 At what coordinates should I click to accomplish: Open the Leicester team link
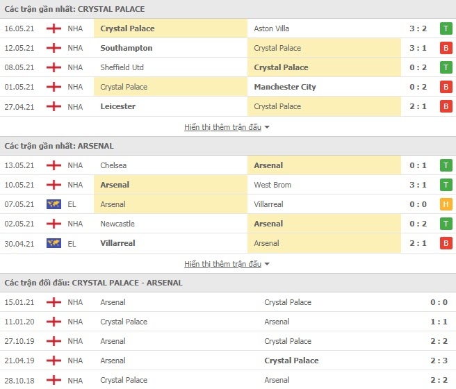pyautogui.click(x=117, y=106)
